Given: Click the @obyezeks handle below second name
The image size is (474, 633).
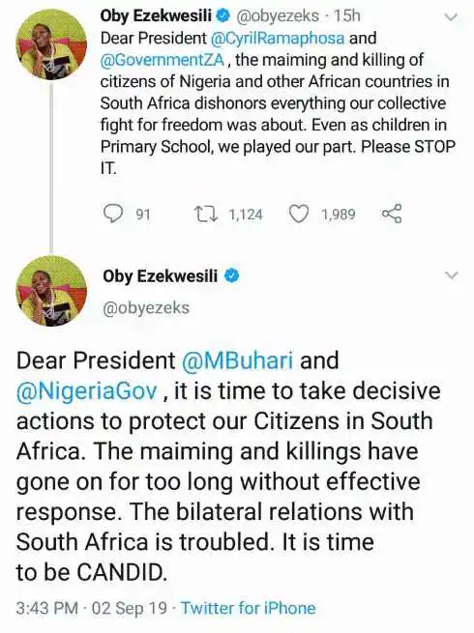Looking at the screenshot, I should (x=146, y=307).
